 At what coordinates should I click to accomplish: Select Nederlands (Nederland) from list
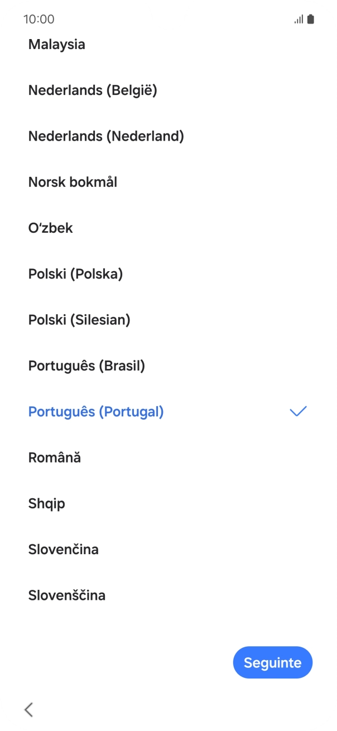pyautogui.click(x=106, y=136)
